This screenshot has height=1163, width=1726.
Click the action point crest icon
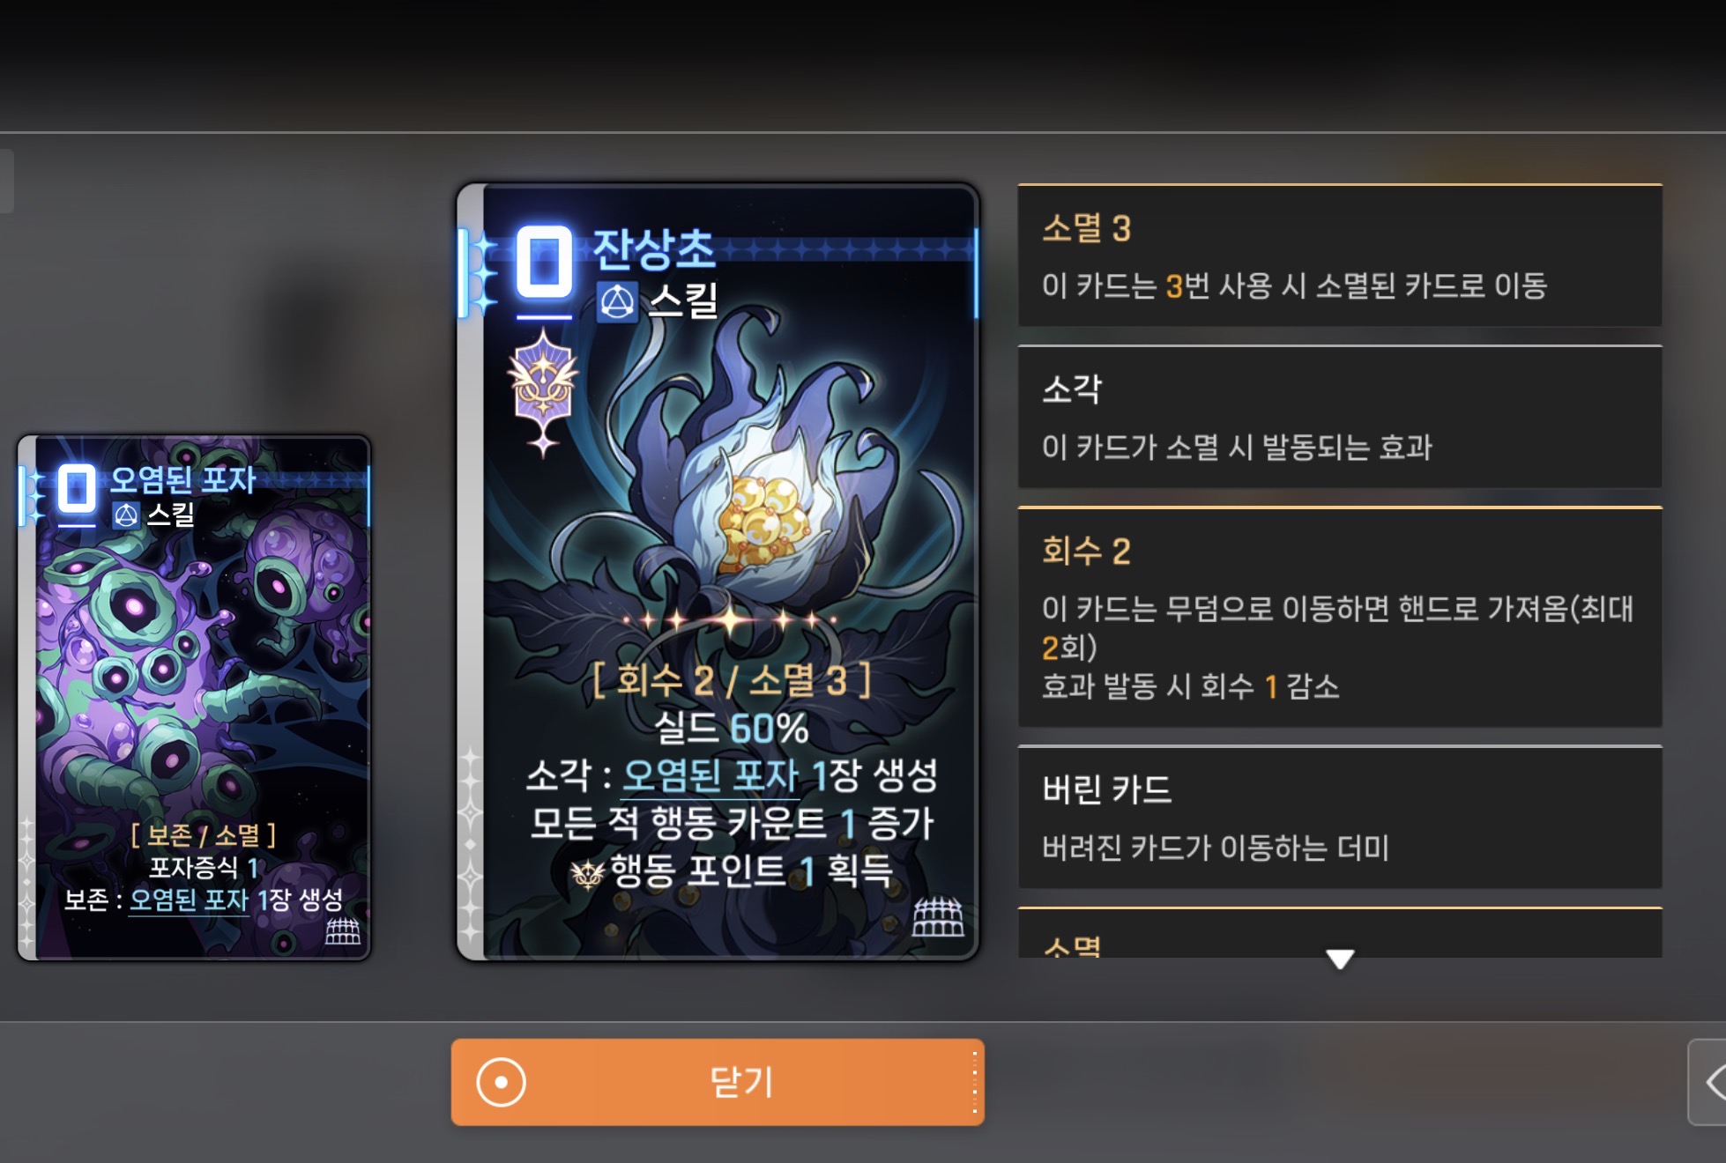(587, 874)
